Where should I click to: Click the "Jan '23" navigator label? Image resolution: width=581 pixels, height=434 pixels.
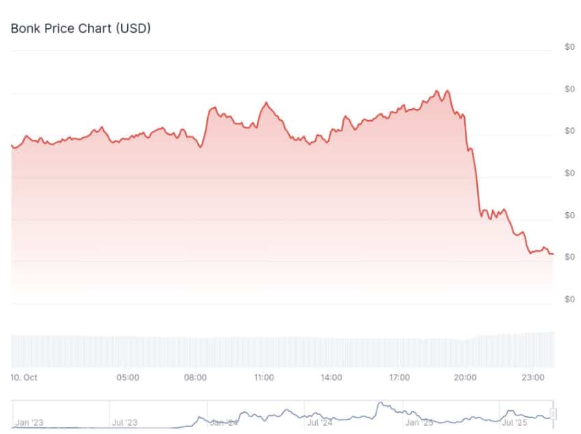(30, 422)
